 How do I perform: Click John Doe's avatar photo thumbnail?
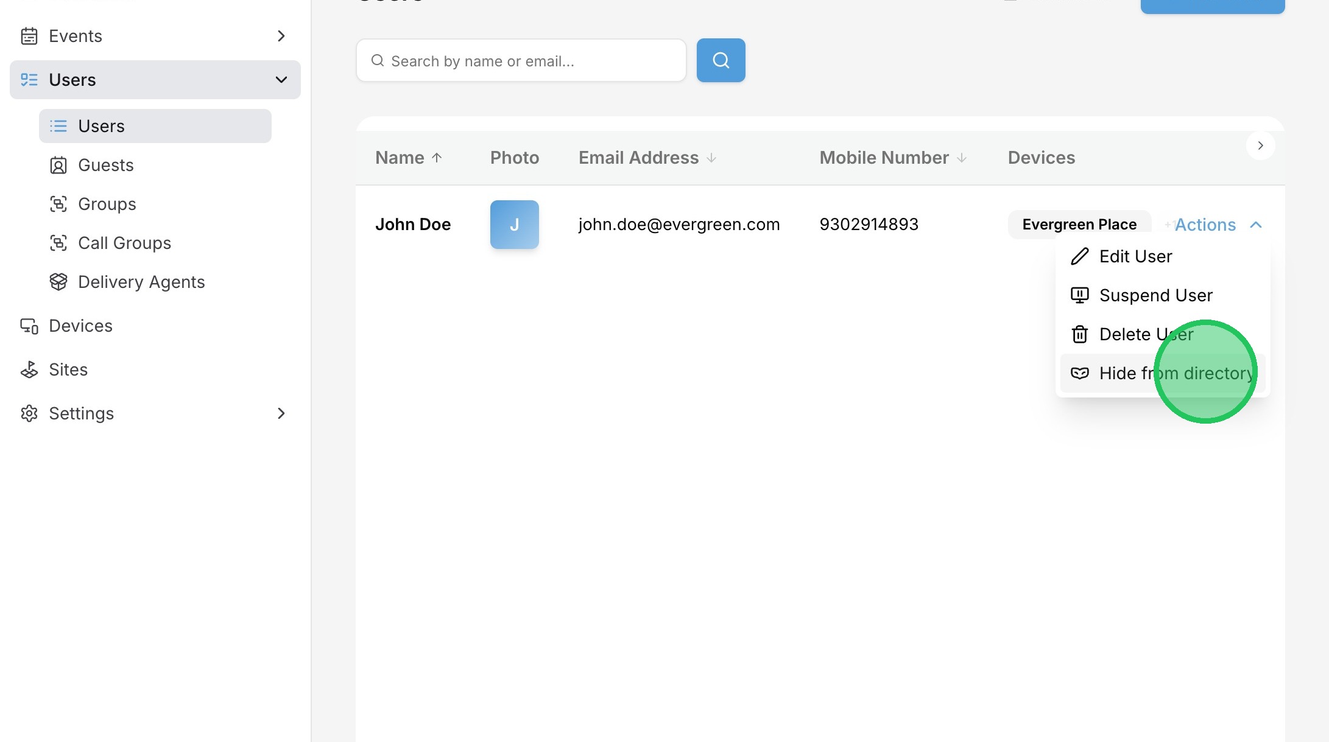(x=514, y=225)
